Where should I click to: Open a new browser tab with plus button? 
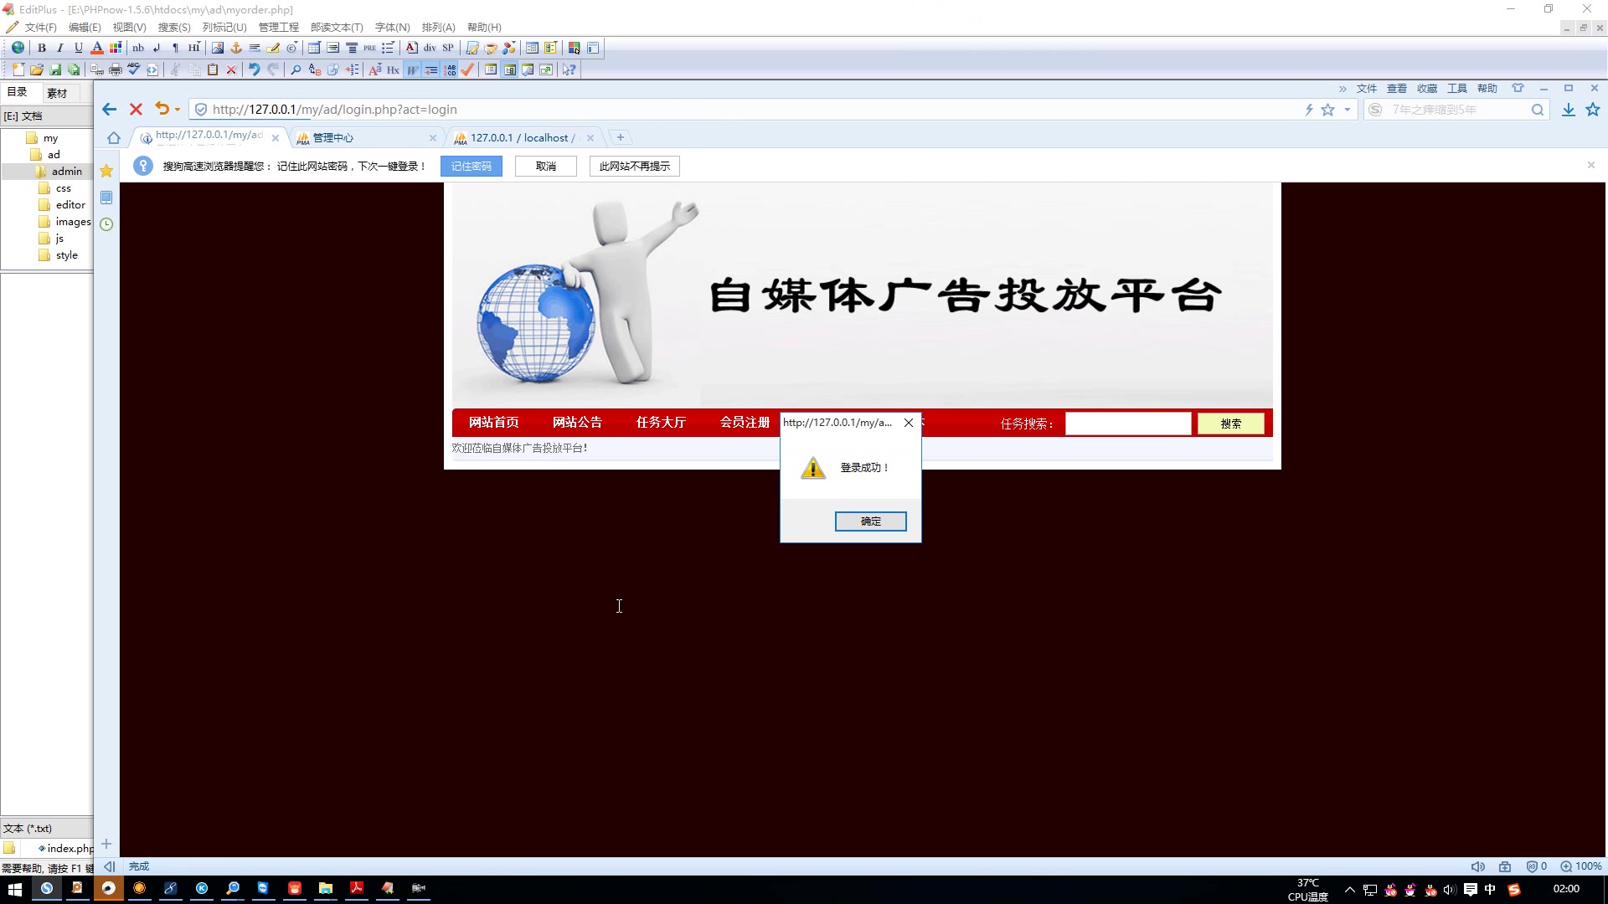[x=621, y=137]
